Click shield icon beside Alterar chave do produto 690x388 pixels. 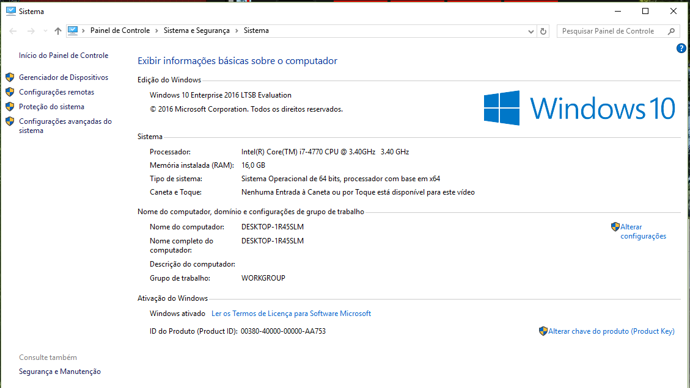point(543,331)
